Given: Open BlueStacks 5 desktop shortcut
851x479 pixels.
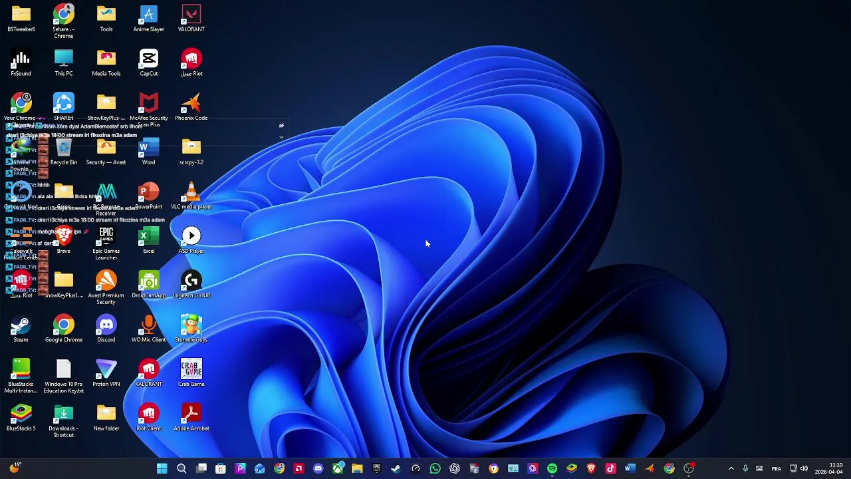Looking at the screenshot, I should 21,418.
